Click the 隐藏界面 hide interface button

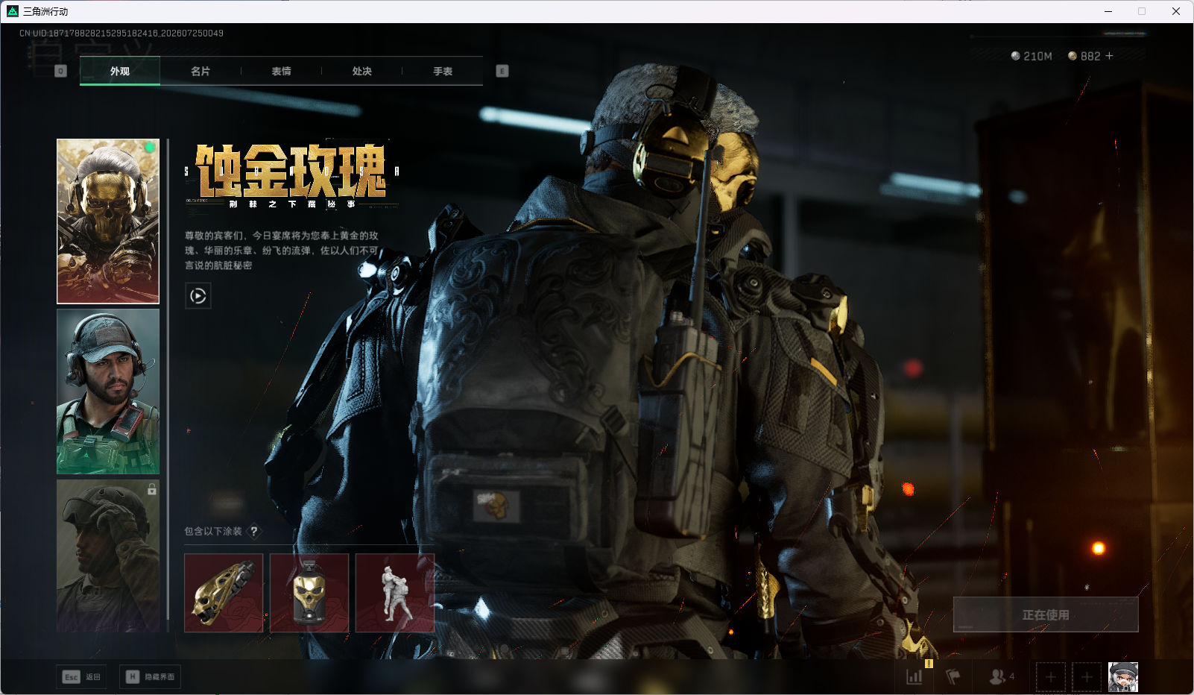pyautogui.click(x=151, y=676)
